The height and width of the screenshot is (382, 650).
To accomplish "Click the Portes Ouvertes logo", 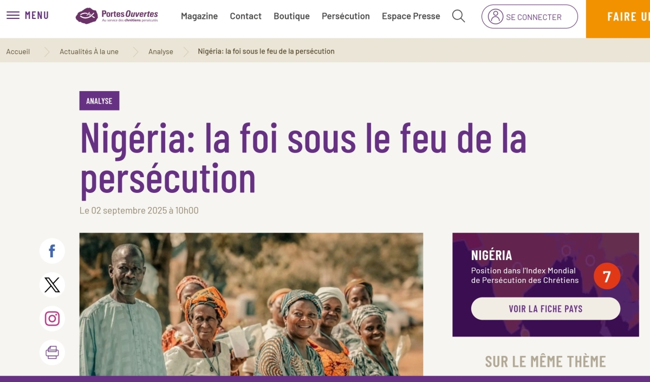I will (116, 16).
